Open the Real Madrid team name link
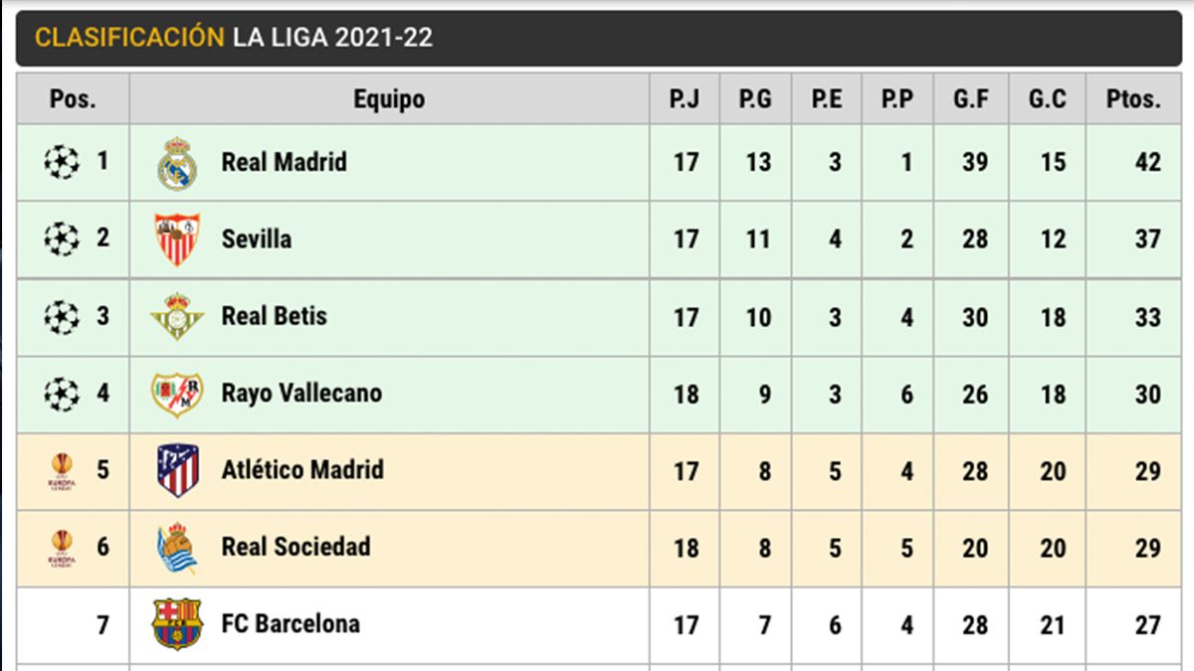 point(284,162)
